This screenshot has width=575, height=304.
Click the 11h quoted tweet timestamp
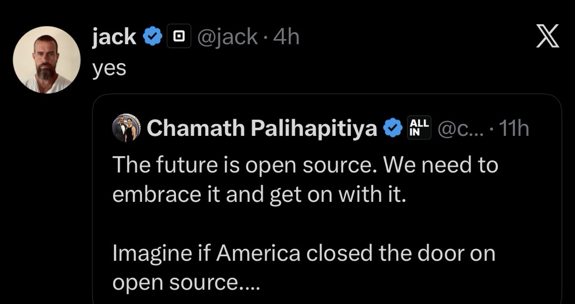coord(514,128)
